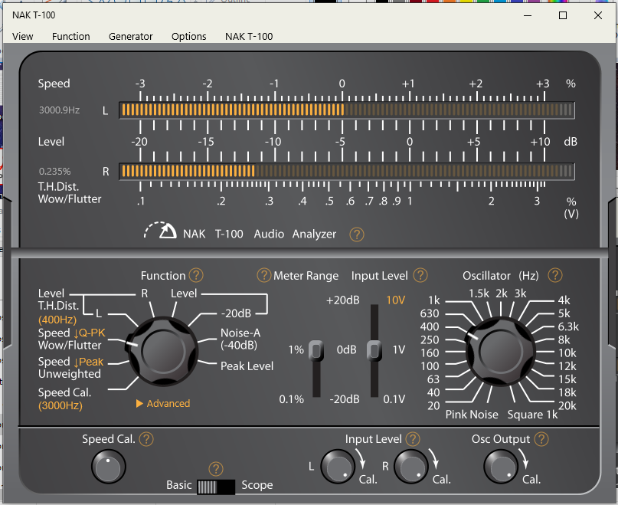This screenshot has width=618, height=505.
Task: Click the NAK gauge logo icon
Action: tap(160, 231)
